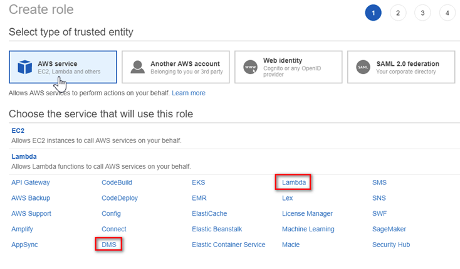Click the SAML 2.0 federation badge icon
460x269 pixels.
363,67
